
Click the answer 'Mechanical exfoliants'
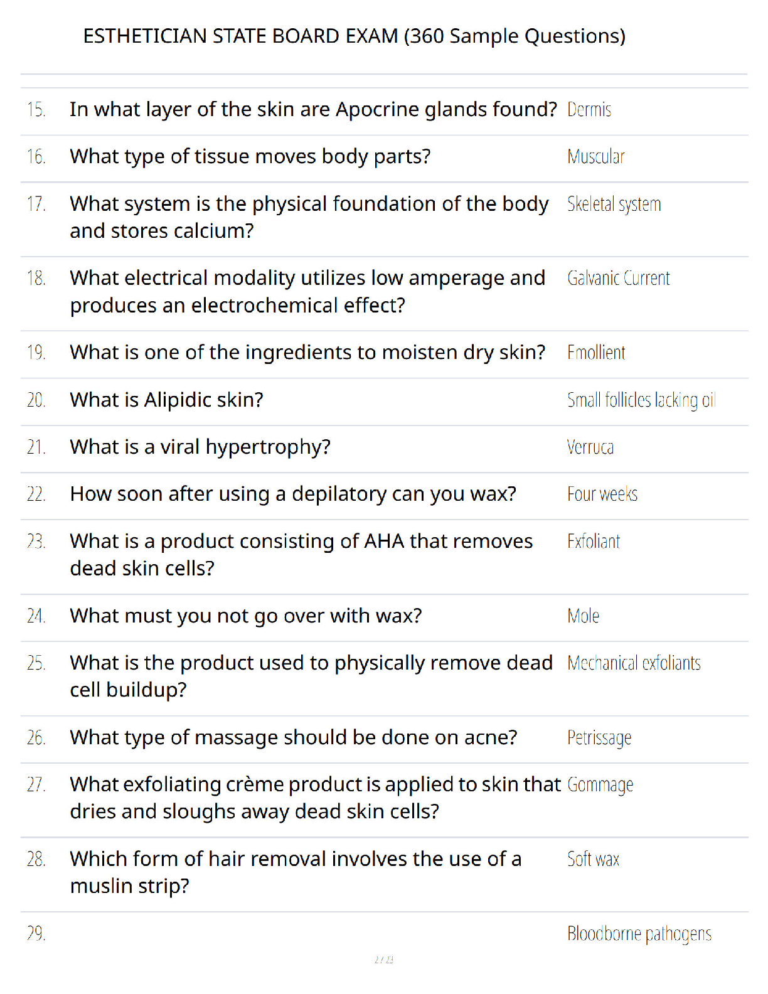[634, 663]
